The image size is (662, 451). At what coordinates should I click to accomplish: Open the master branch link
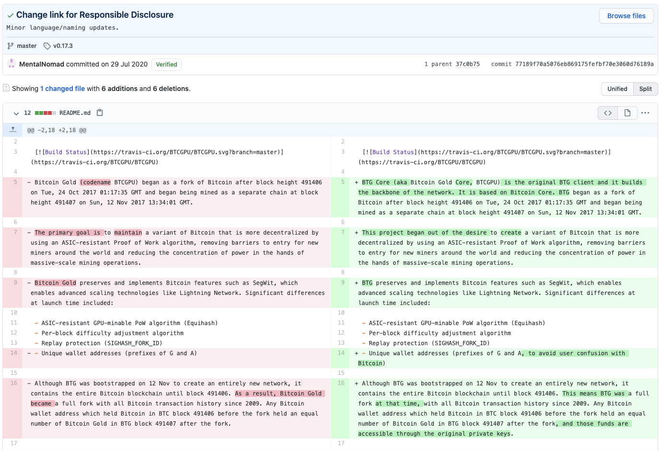[27, 46]
